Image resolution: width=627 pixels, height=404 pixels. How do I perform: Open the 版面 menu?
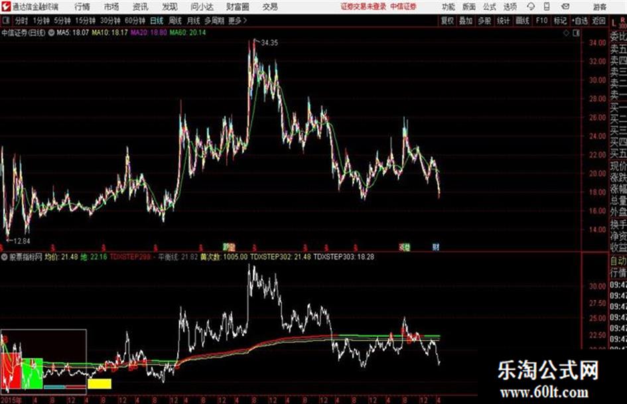(x=468, y=7)
